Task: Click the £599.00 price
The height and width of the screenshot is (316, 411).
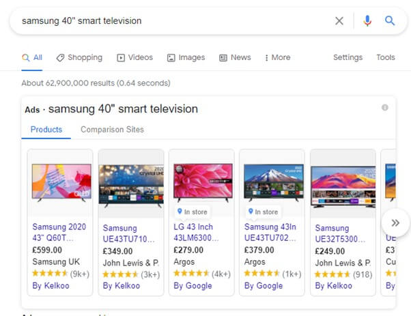Action: (x=47, y=250)
